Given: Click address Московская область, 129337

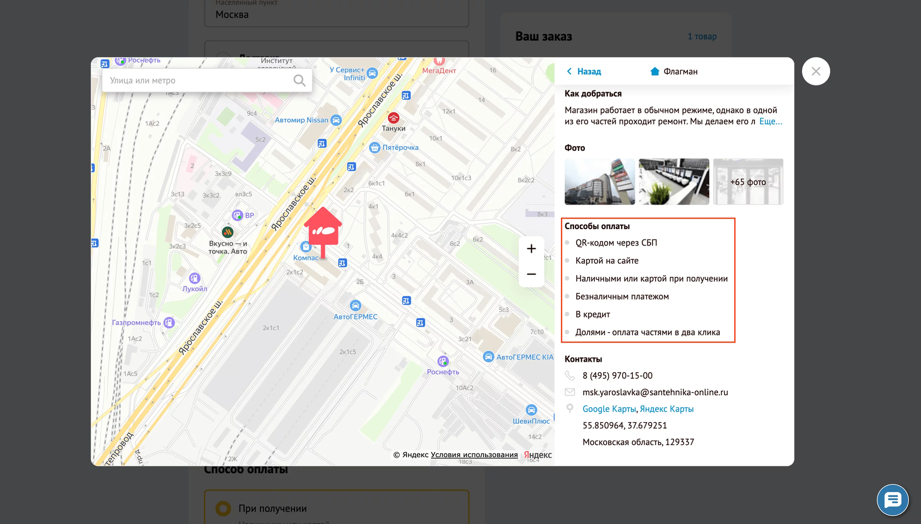Looking at the screenshot, I should [638, 442].
